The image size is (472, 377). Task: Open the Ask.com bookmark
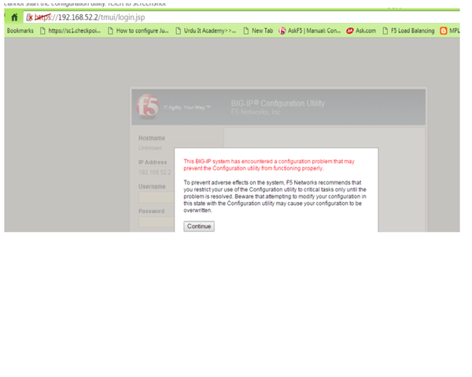[361, 31]
